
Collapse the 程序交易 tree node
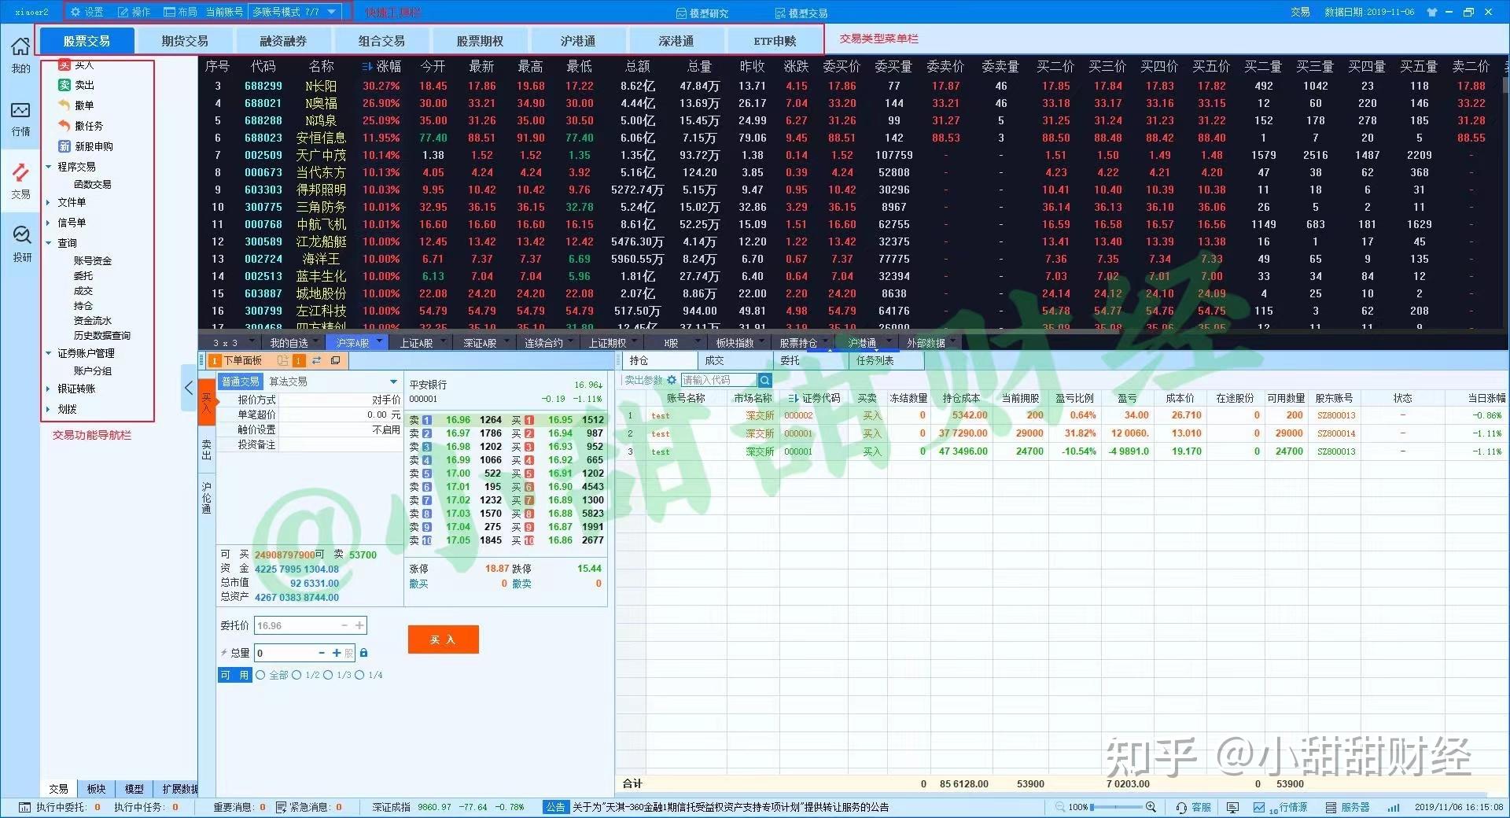[x=49, y=167]
